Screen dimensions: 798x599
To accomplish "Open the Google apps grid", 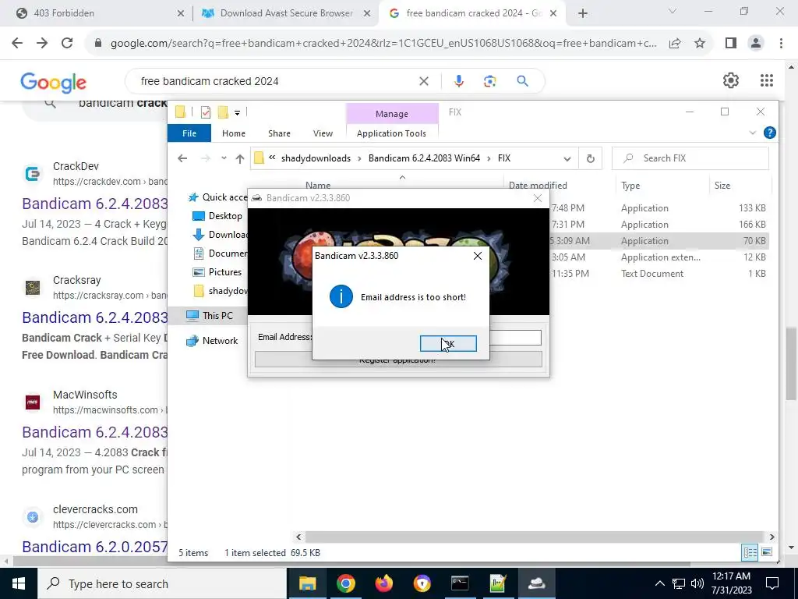I will (x=767, y=80).
